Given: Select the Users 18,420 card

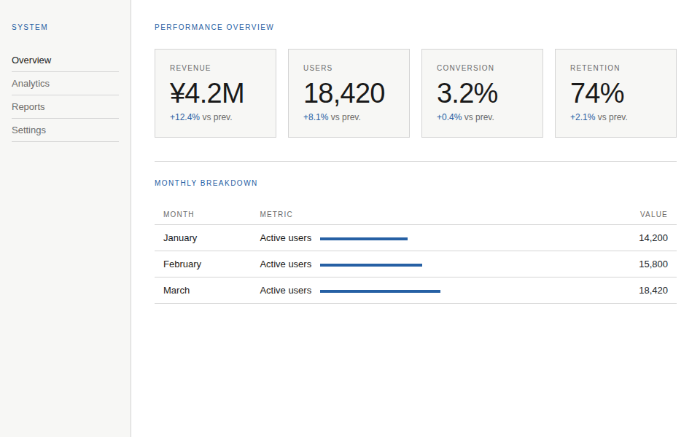Looking at the screenshot, I should tap(349, 93).
